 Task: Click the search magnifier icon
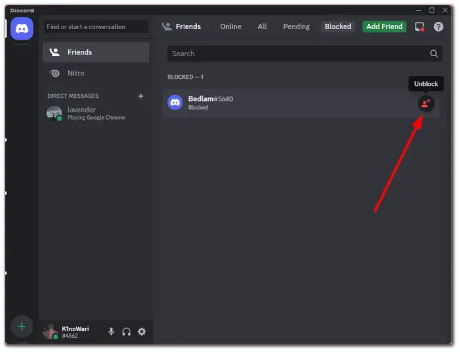(434, 54)
